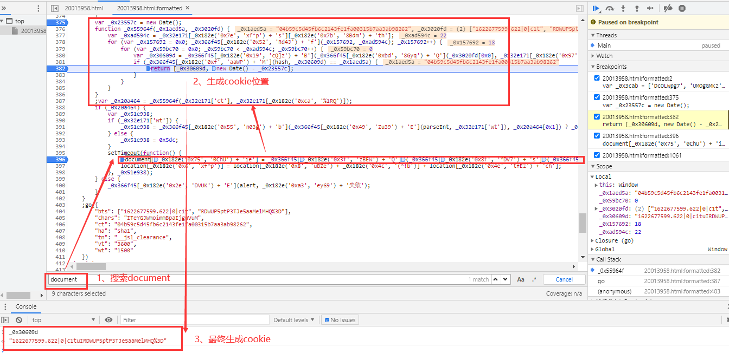Expand 'this: Window' in scope
The width and height of the screenshot is (729, 353).
[597, 185]
